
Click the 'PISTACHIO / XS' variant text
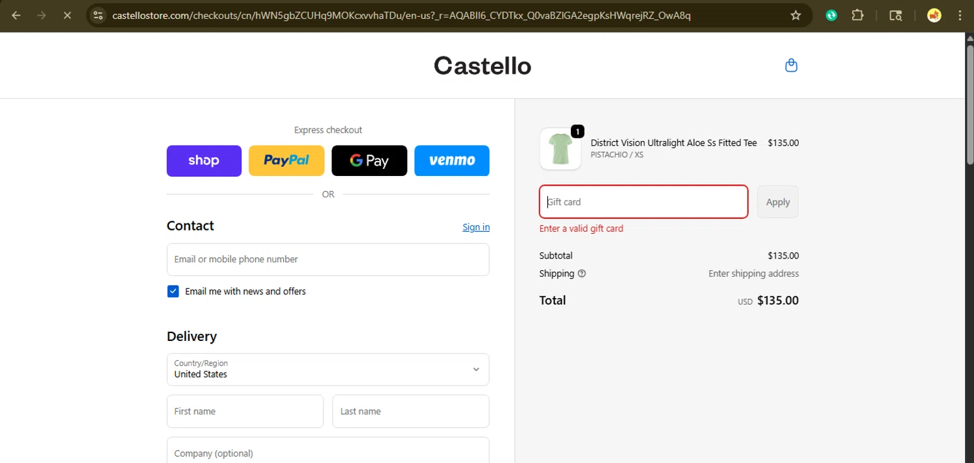[617, 155]
